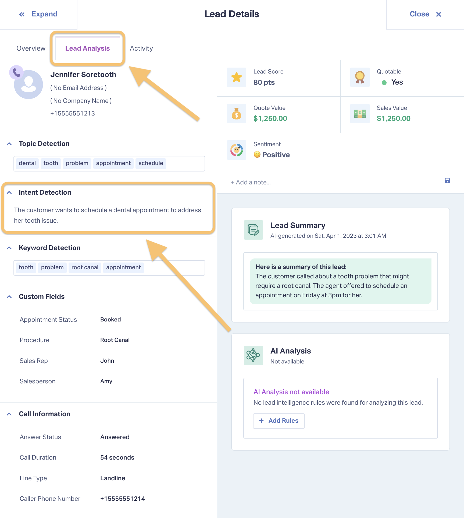This screenshot has width=464, height=518.
Task: Click the phone call badge icon
Action: coord(16,72)
